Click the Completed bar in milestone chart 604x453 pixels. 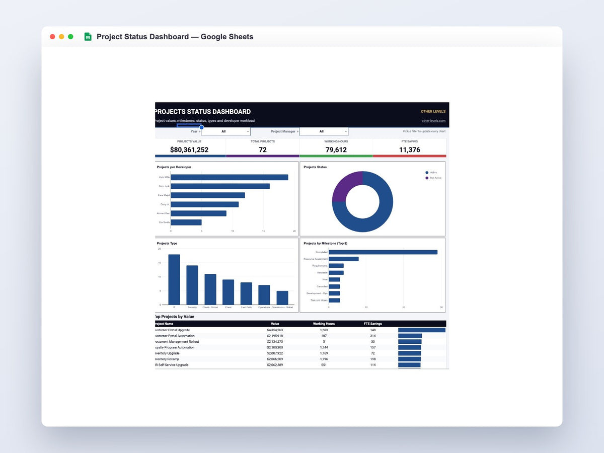pyautogui.click(x=383, y=252)
